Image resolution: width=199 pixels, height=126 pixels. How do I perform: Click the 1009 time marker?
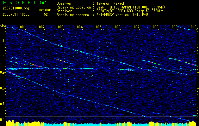tap(174, 27)
